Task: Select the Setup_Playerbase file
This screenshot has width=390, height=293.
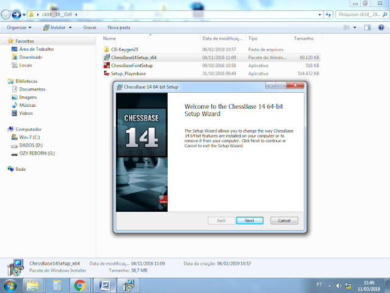Action: click(x=129, y=73)
